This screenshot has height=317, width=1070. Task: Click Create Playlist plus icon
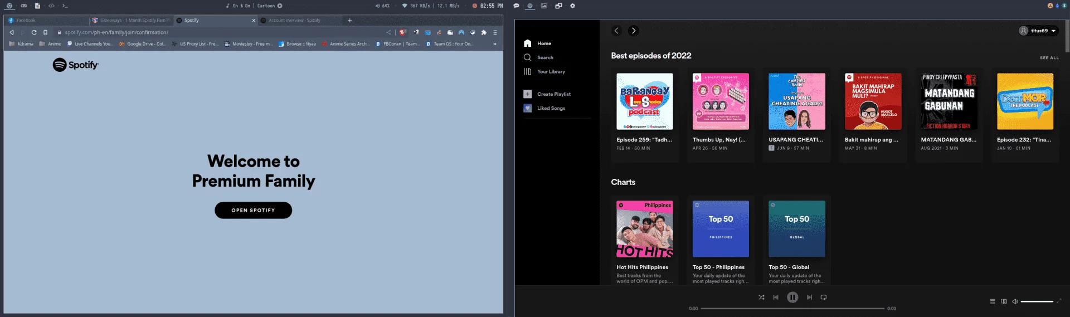527,94
